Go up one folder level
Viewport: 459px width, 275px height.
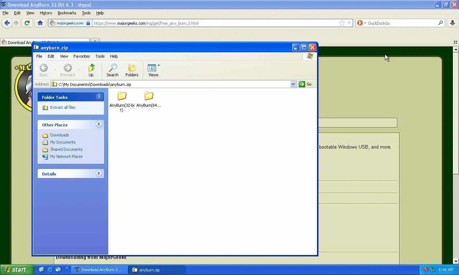[x=91, y=70]
